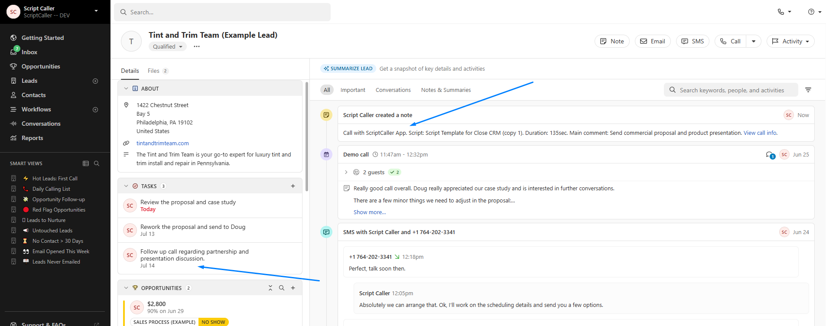Click the Note button

[612, 41]
